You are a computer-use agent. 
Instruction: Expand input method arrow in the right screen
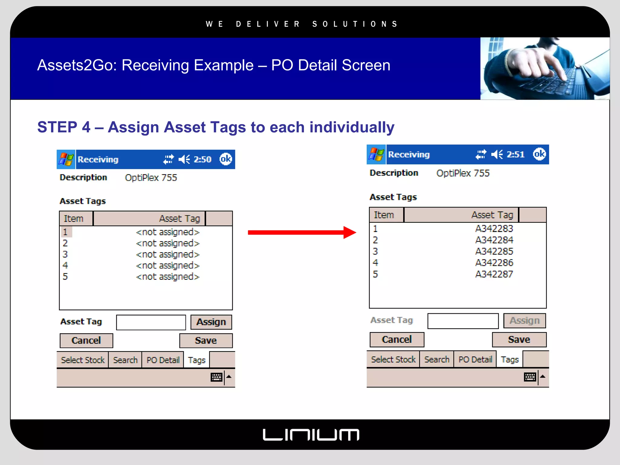tap(543, 377)
